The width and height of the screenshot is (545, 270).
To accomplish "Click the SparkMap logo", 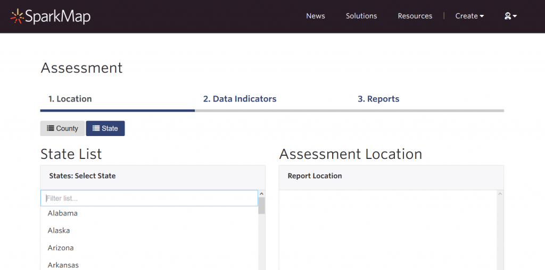I will 51,16.
